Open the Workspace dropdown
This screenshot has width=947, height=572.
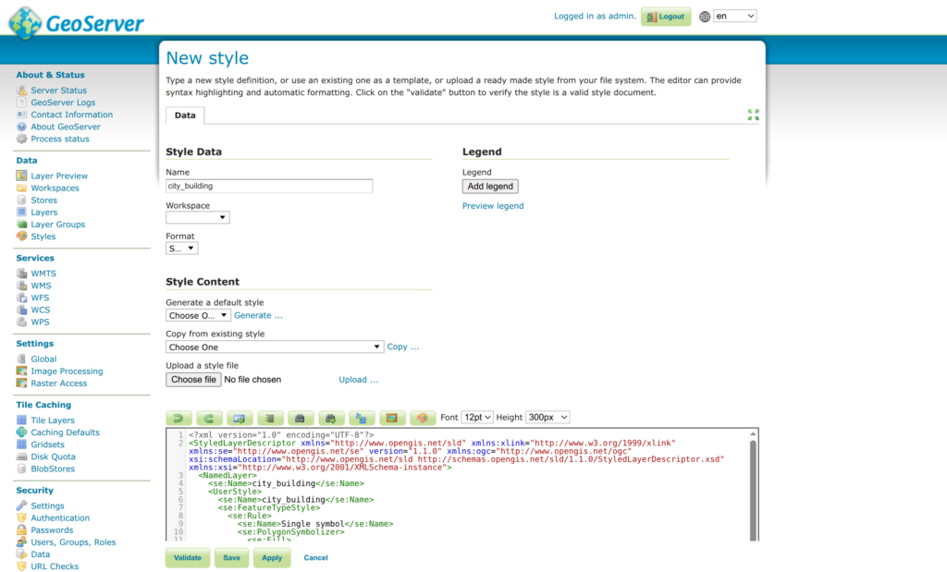point(198,218)
